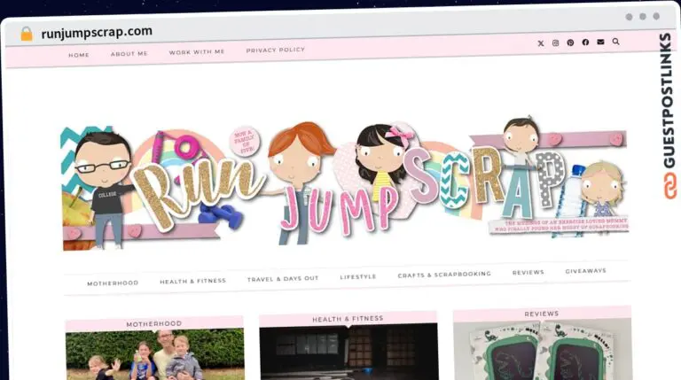Viewport: 681px width, 380px height.
Task: Select the Reviews category in navigation bar
Action: 528,273
